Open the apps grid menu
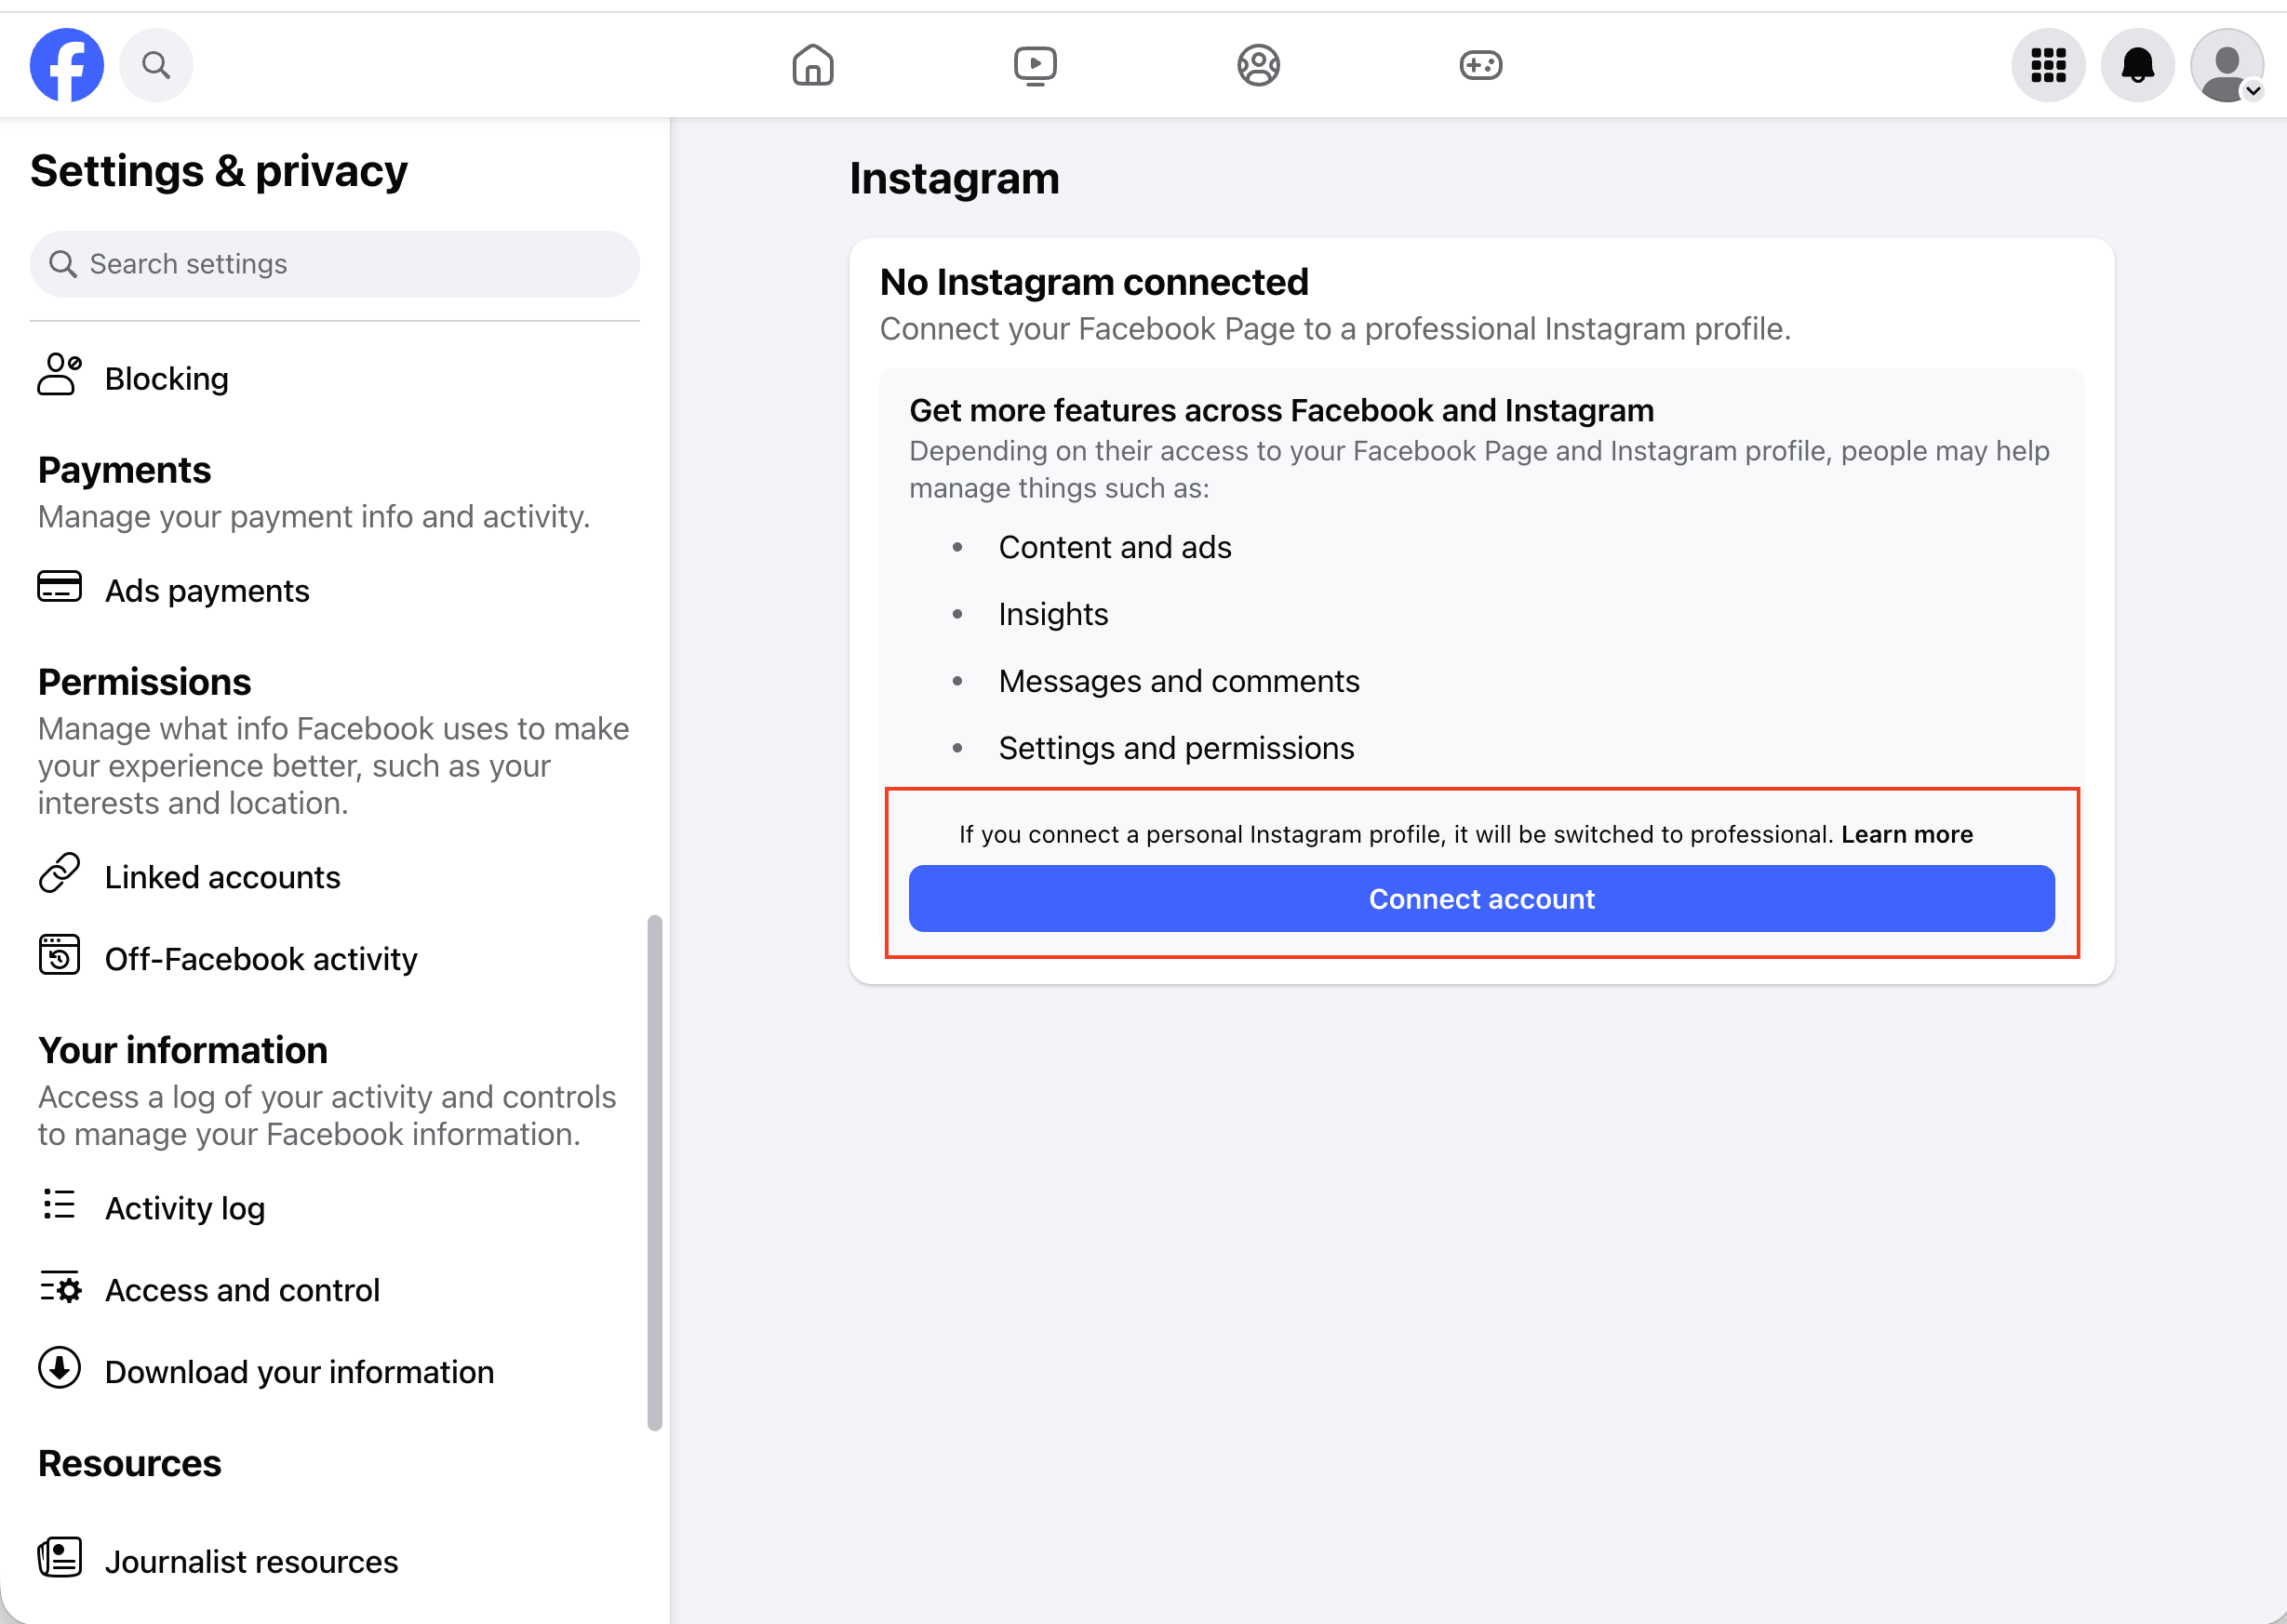The image size is (2287, 1624). (x=2048, y=65)
